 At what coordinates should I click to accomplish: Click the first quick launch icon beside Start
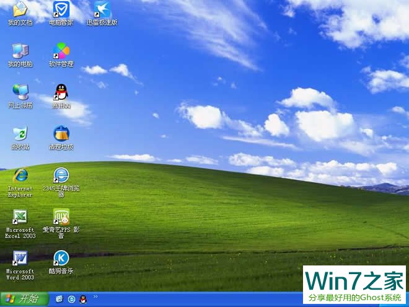pyautogui.click(x=59, y=299)
